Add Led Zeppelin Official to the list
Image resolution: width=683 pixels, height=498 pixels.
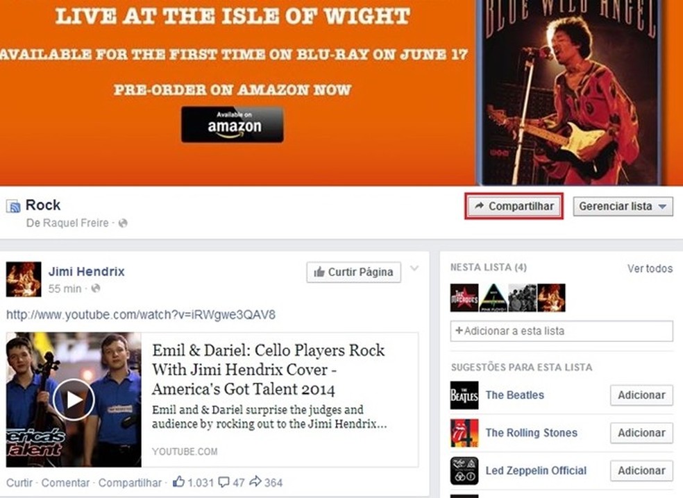click(x=641, y=470)
